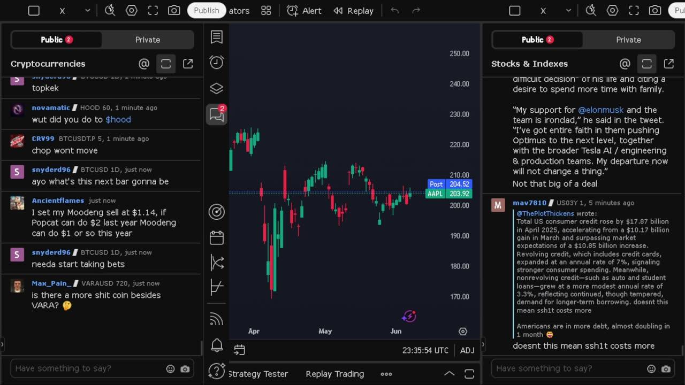Open the calendar icon in sidebar
685x385 pixels.
point(216,237)
